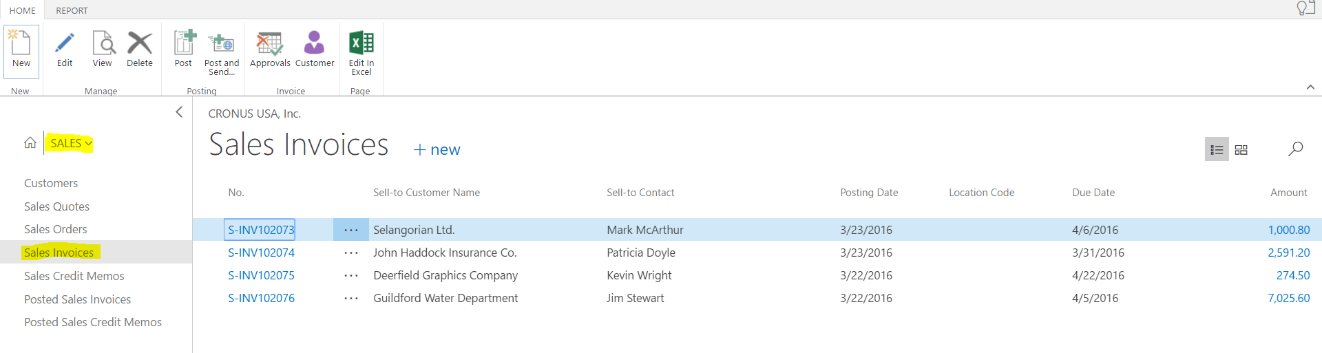Sort by the No. column header
The height and width of the screenshot is (353, 1322).
[236, 193]
